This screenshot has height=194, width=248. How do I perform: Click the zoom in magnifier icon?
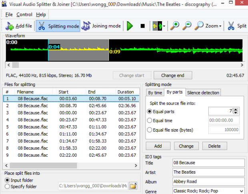tap(174, 26)
